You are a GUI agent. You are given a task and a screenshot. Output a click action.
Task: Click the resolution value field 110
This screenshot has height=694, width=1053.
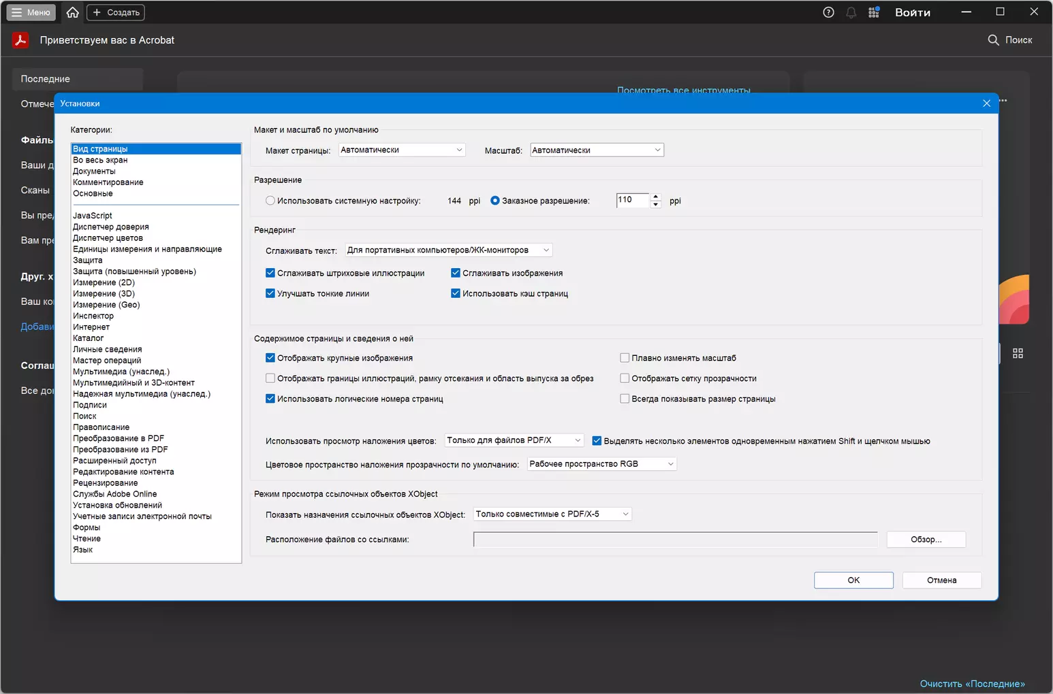[x=633, y=200]
